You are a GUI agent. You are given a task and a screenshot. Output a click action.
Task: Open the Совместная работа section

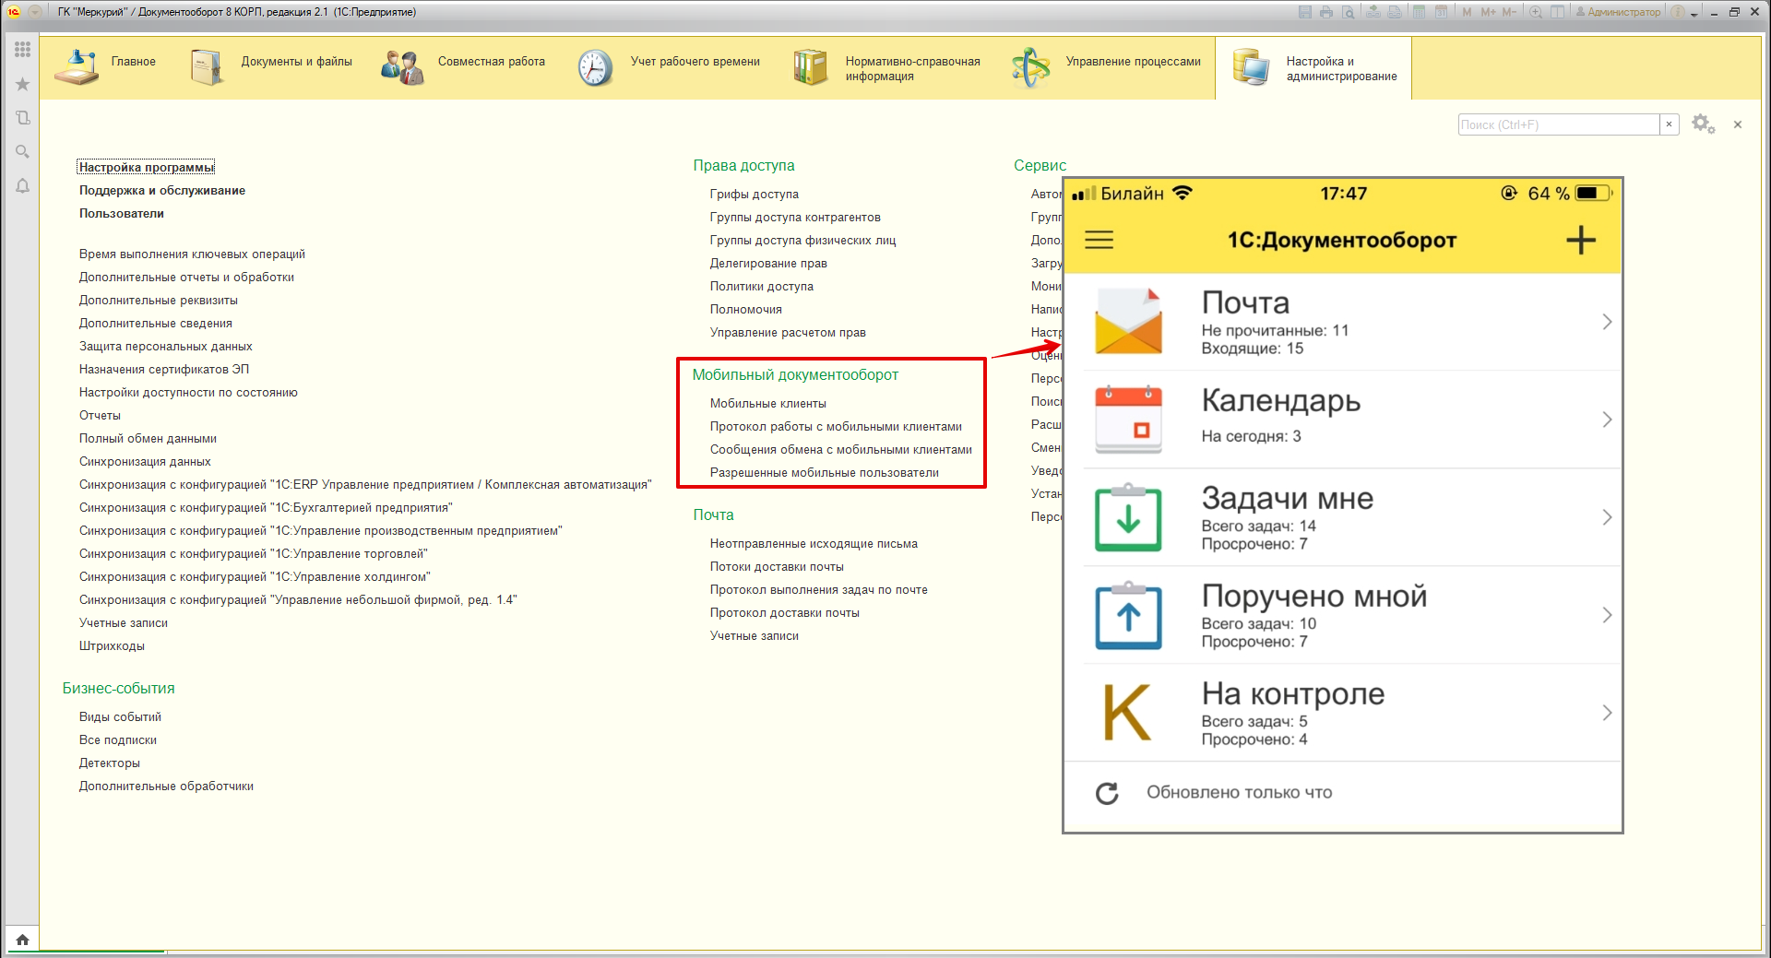tap(464, 67)
